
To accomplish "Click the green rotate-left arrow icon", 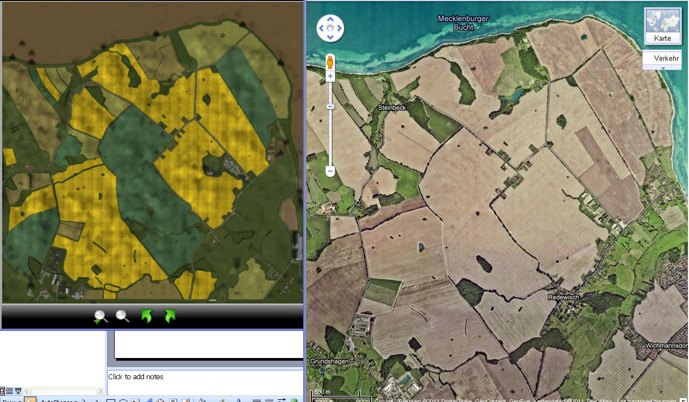I will pos(146,316).
